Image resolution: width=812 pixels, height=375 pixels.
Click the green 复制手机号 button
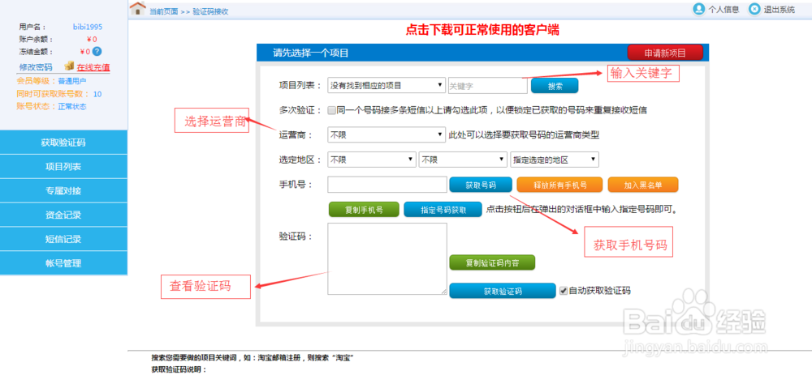[x=364, y=210]
